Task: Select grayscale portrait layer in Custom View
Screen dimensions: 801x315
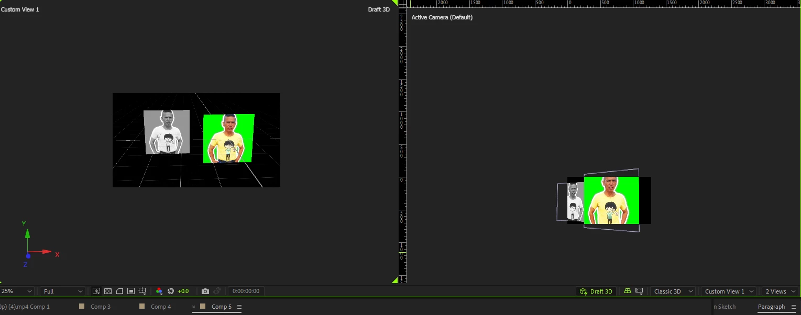Action: coord(167,132)
